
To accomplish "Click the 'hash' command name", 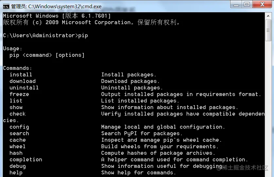I will pyautogui.click(x=16, y=153).
